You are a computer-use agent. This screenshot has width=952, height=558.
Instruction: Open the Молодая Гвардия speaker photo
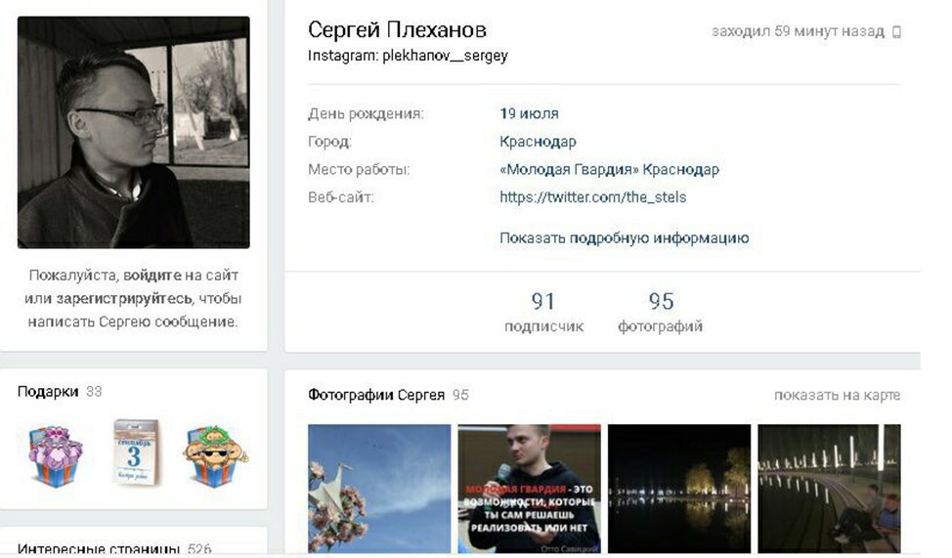tap(529, 489)
